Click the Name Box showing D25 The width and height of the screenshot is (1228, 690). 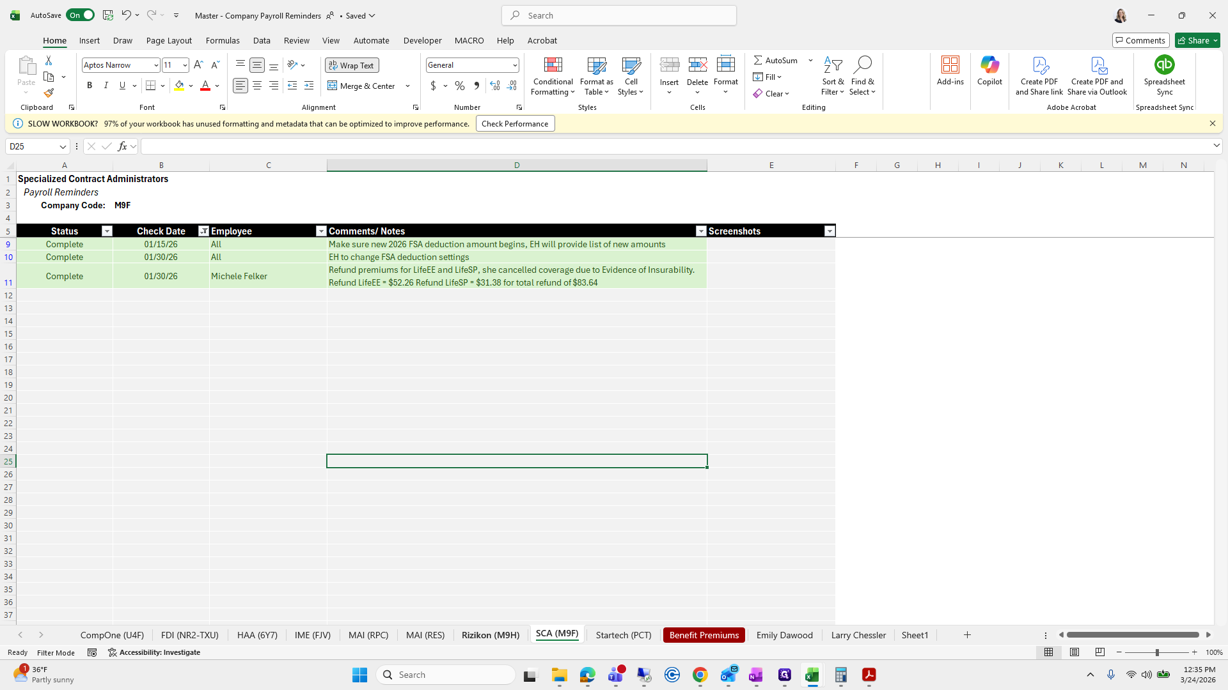(x=32, y=146)
